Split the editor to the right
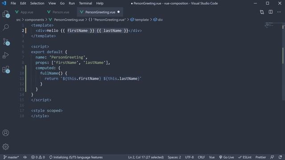The width and height of the screenshot is (285, 160). 271,12
